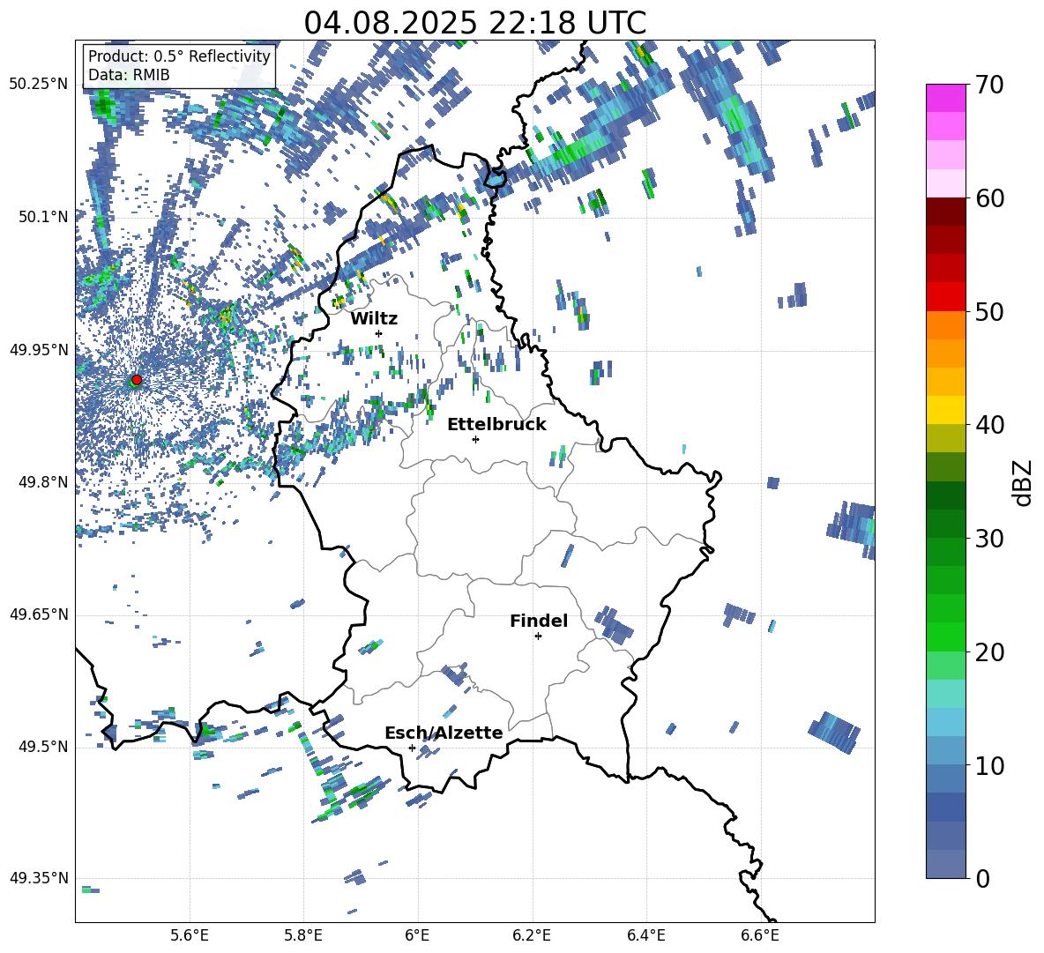Click the 0 value on the colorbar

pyautogui.click(x=982, y=878)
